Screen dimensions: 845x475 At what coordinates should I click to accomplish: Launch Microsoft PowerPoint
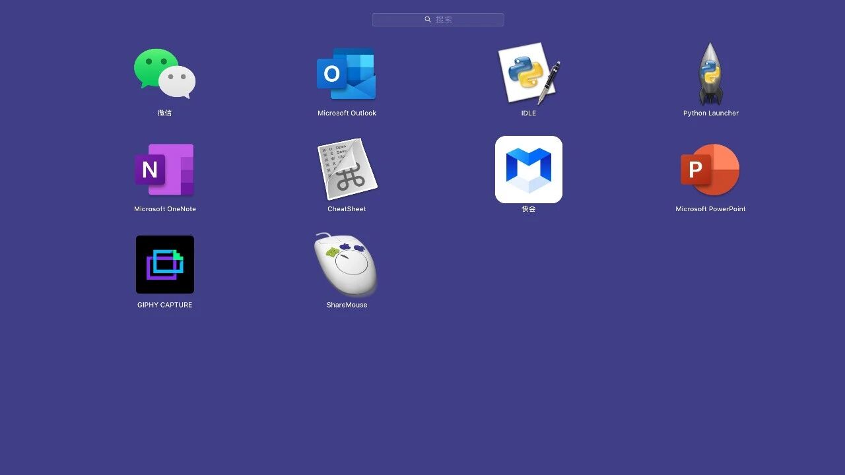coord(710,170)
